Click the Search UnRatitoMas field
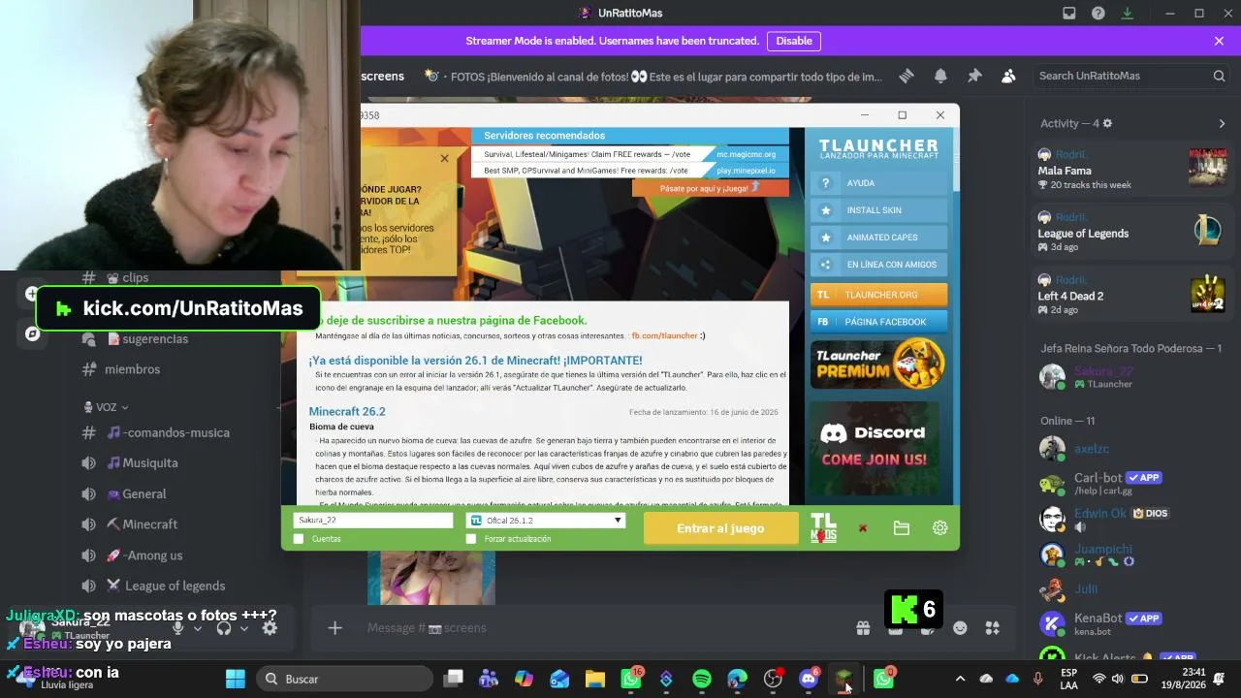1241x698 pixels. coord(1131,76)
